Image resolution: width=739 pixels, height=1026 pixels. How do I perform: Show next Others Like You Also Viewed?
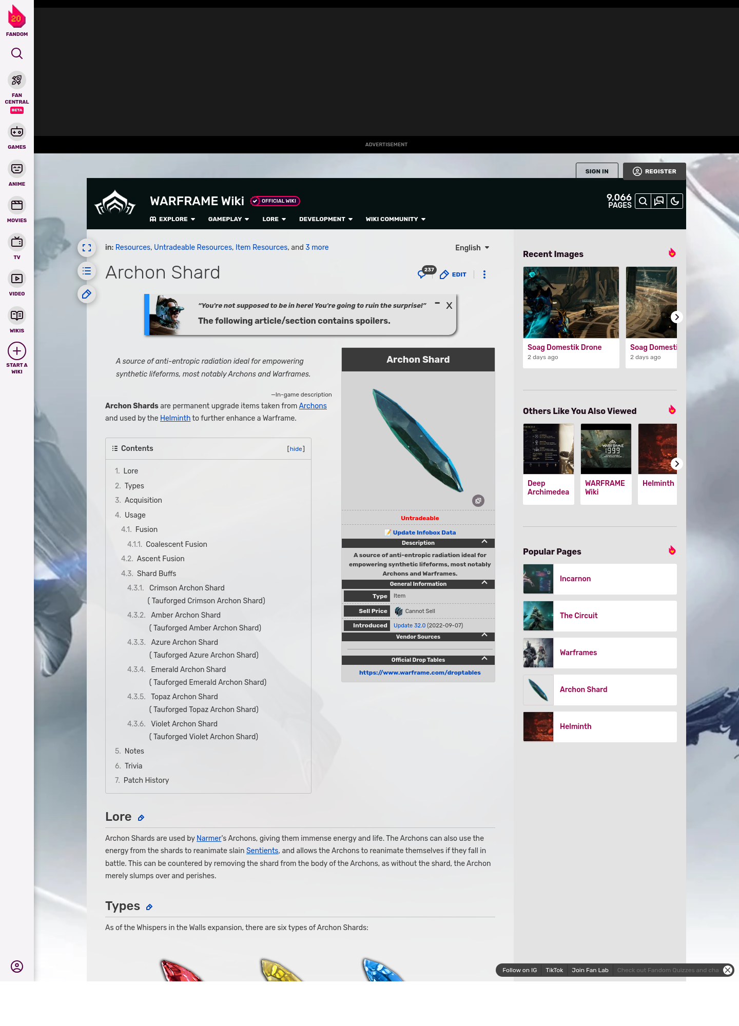click(677, 464)
